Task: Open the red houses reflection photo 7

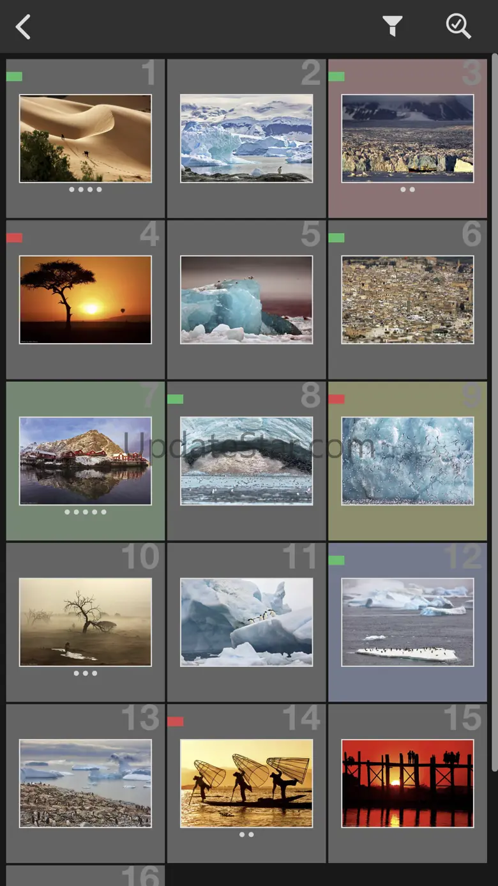Action: click(85, 461)
